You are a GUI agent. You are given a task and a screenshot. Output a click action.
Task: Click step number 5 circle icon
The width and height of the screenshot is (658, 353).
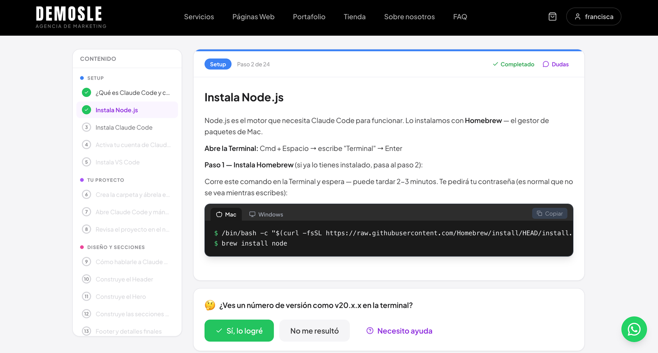click(x=86, y=162)
